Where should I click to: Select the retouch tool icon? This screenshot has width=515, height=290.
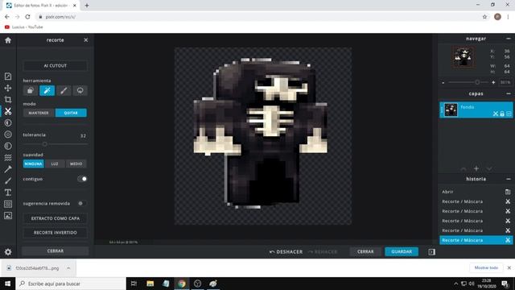click(x=8, y=169)
